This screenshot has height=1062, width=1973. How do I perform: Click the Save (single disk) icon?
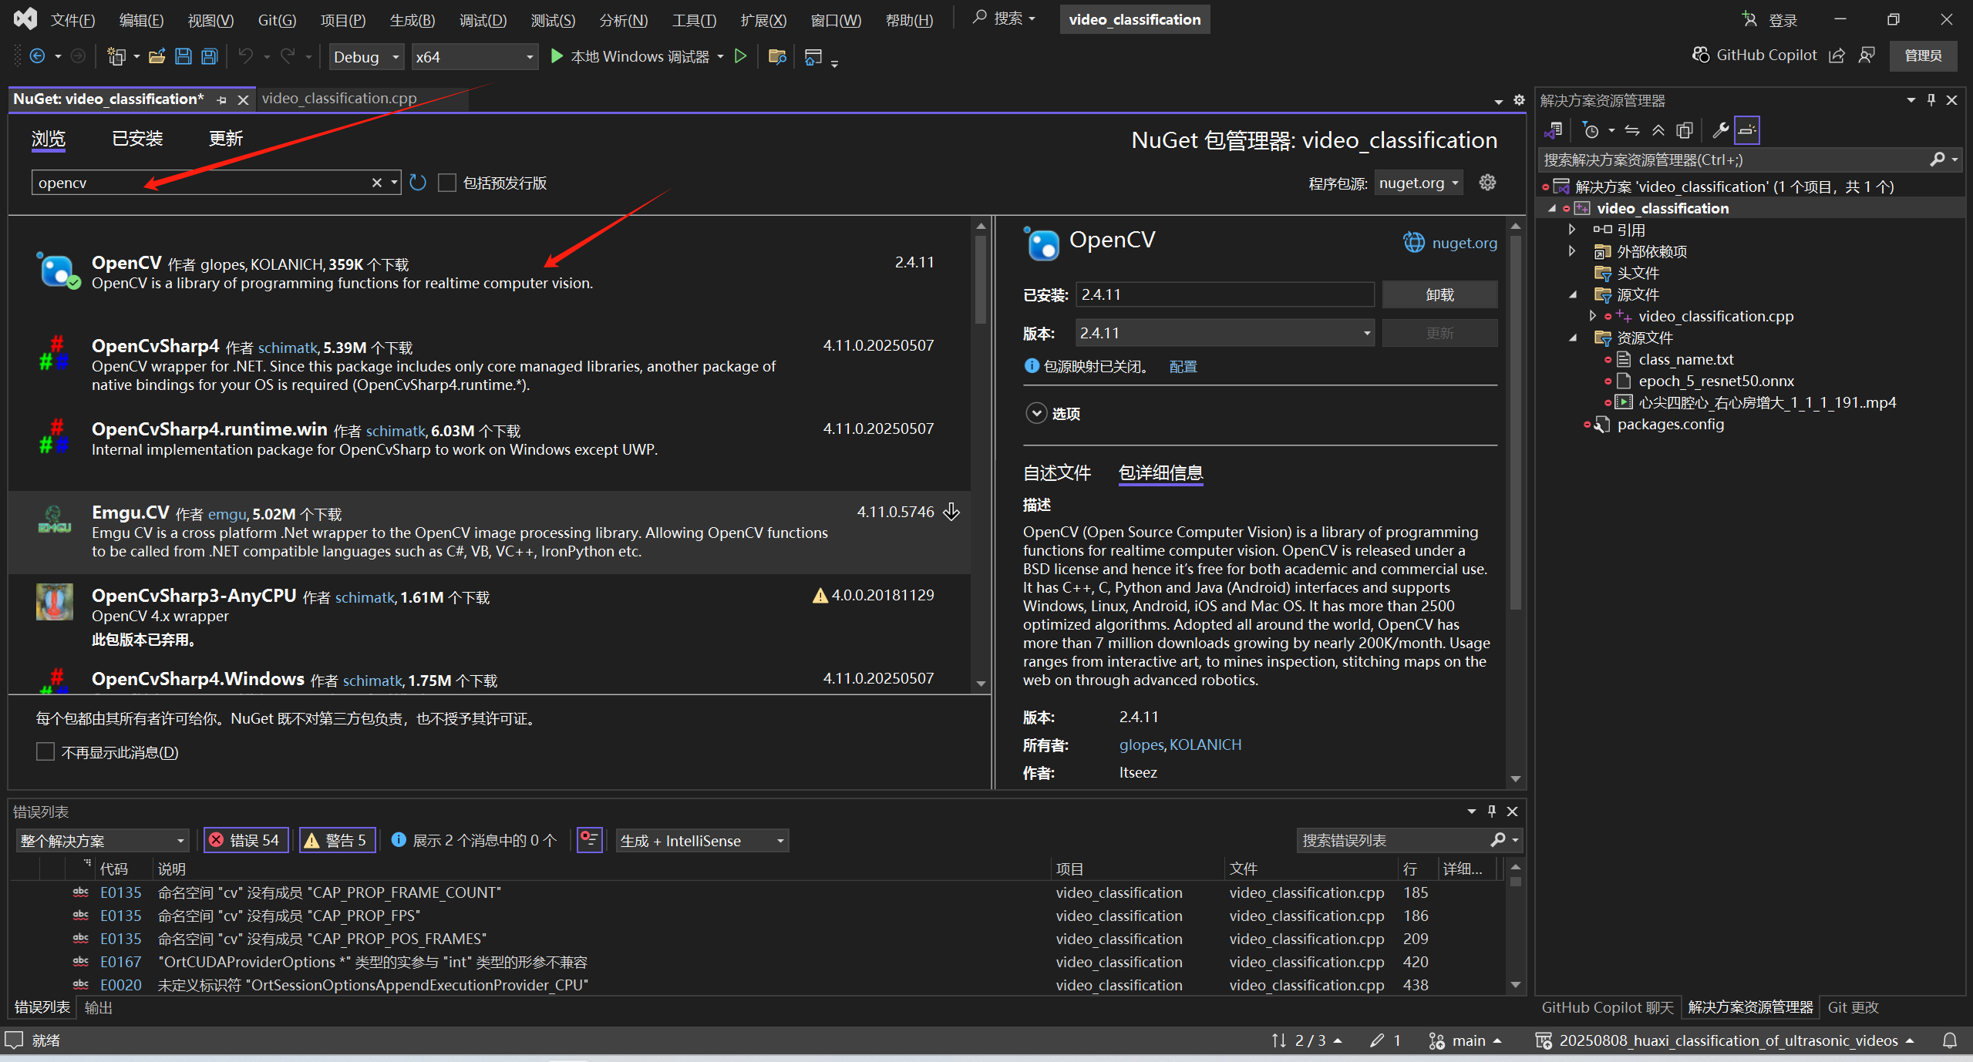tap(183, 56)
